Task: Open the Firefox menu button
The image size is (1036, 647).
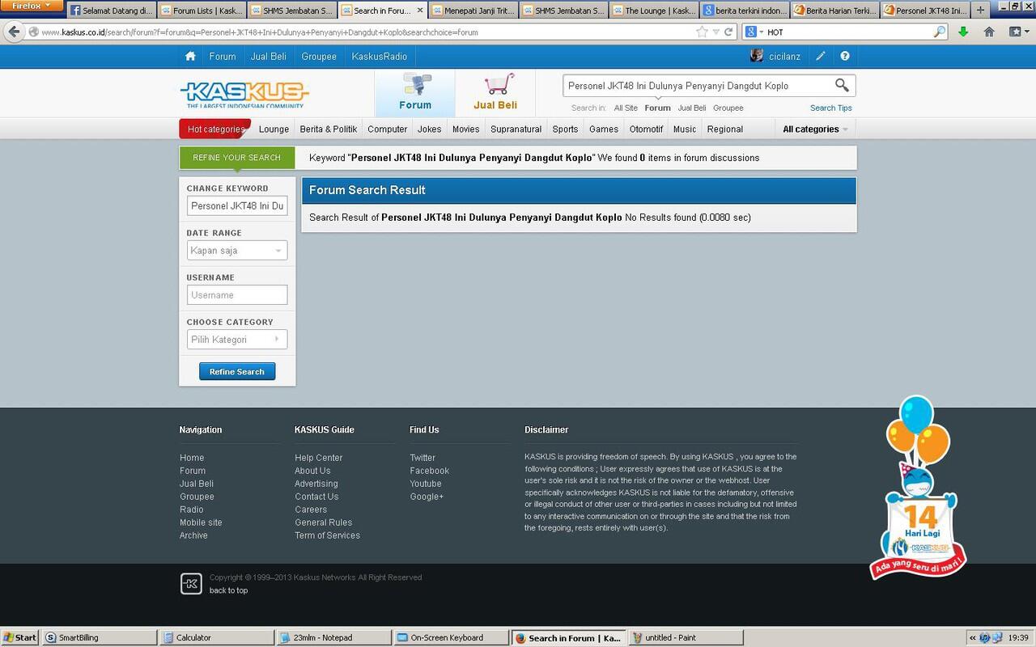Action: (x=32, y=6)
